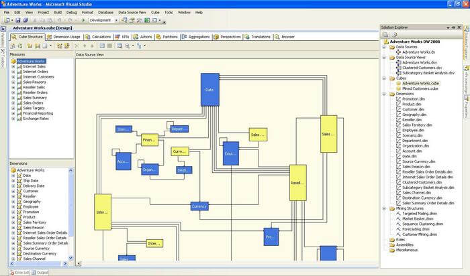Select the yellow Finan... table node
470x276 pixels.
(x=150, y=140)
